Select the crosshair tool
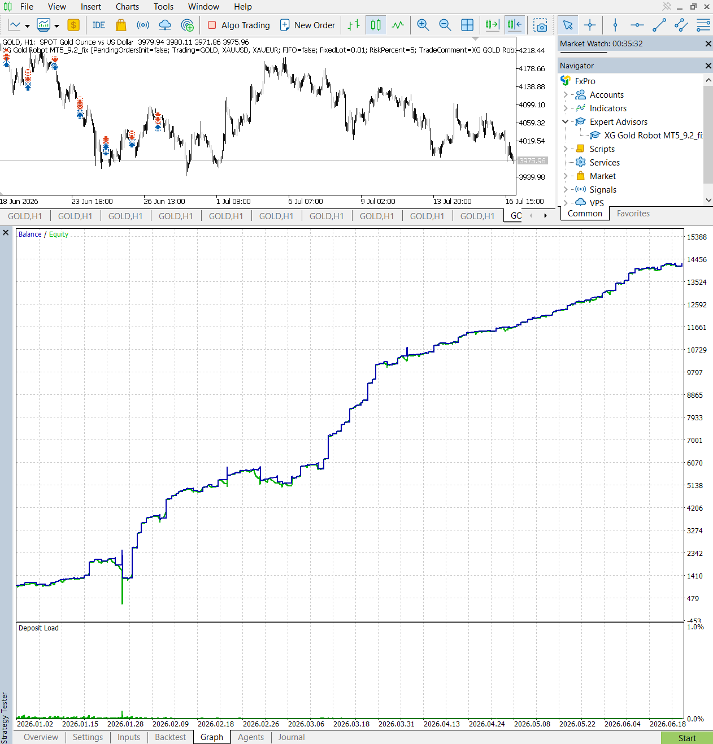Image resolution: width=713 pixels, height=744 pixels. click(x=590, y=25)
